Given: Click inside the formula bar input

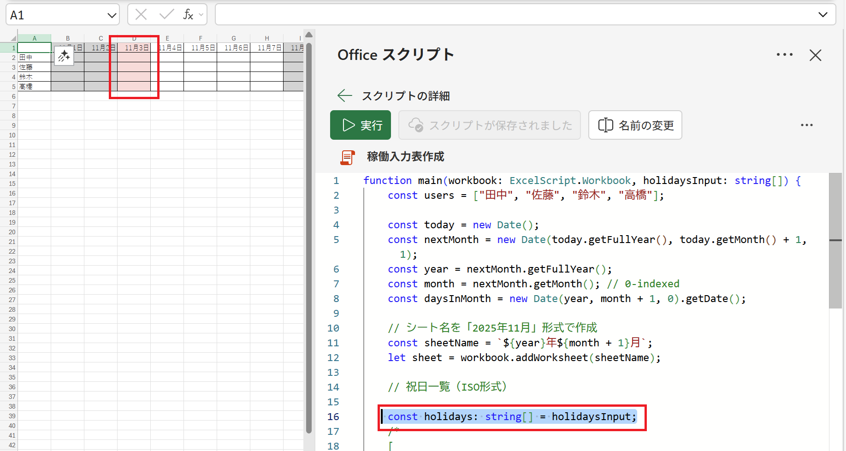Looking at the screenshot, I should [x=515, y=15].
